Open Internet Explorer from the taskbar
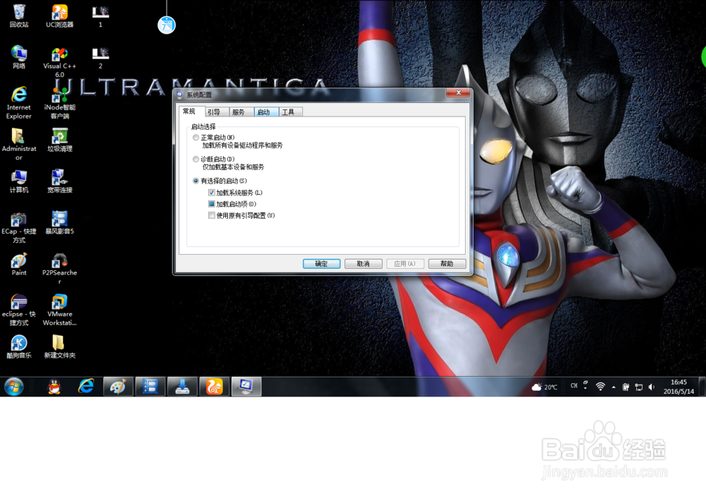The image size is (706, 496). tap(86, 386)
